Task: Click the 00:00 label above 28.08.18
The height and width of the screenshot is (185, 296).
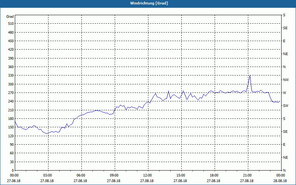Action: point(281,175)
